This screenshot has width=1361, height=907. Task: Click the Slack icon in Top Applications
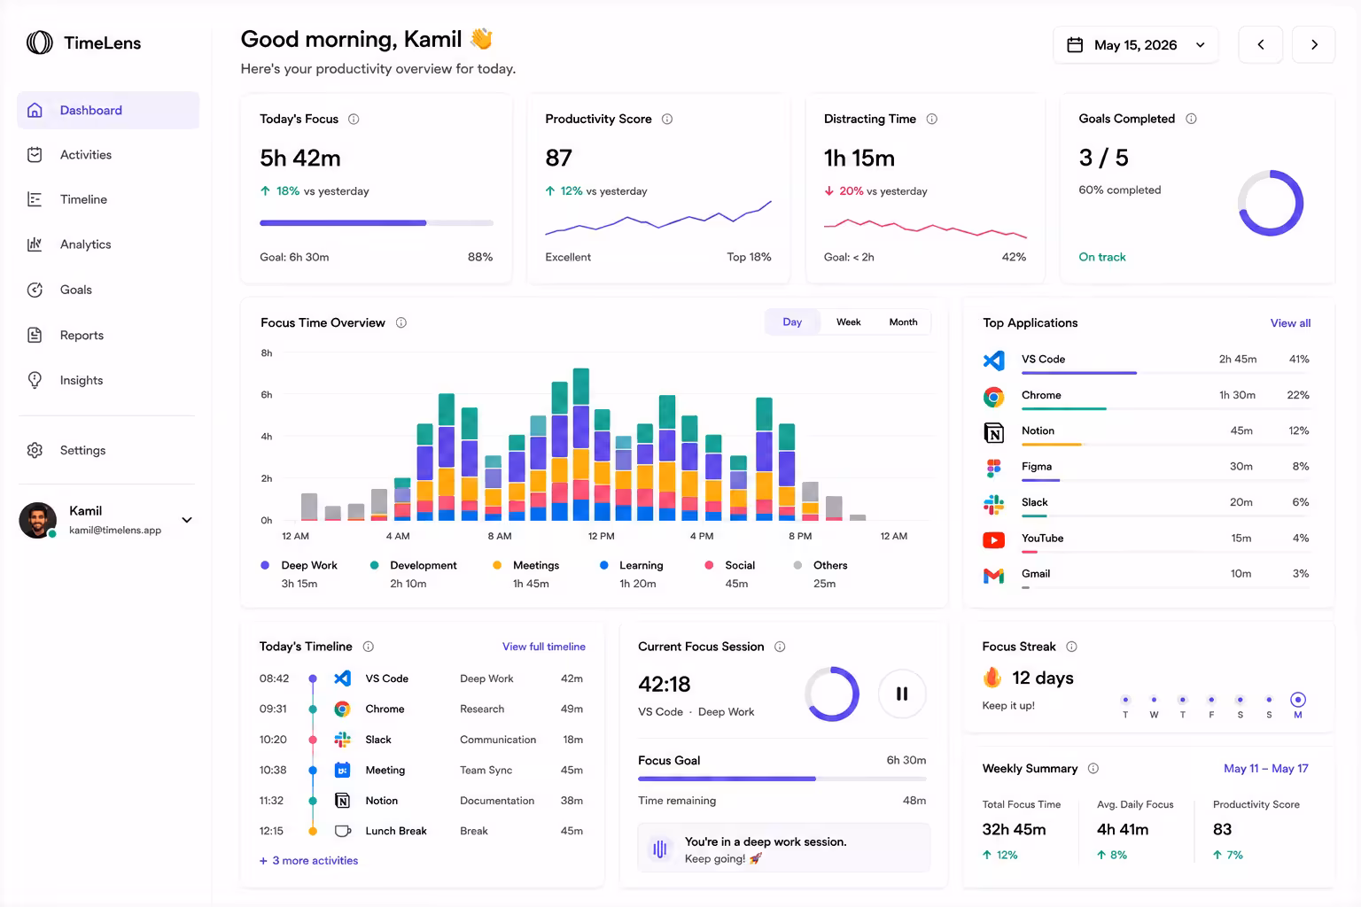coord(994,503)
